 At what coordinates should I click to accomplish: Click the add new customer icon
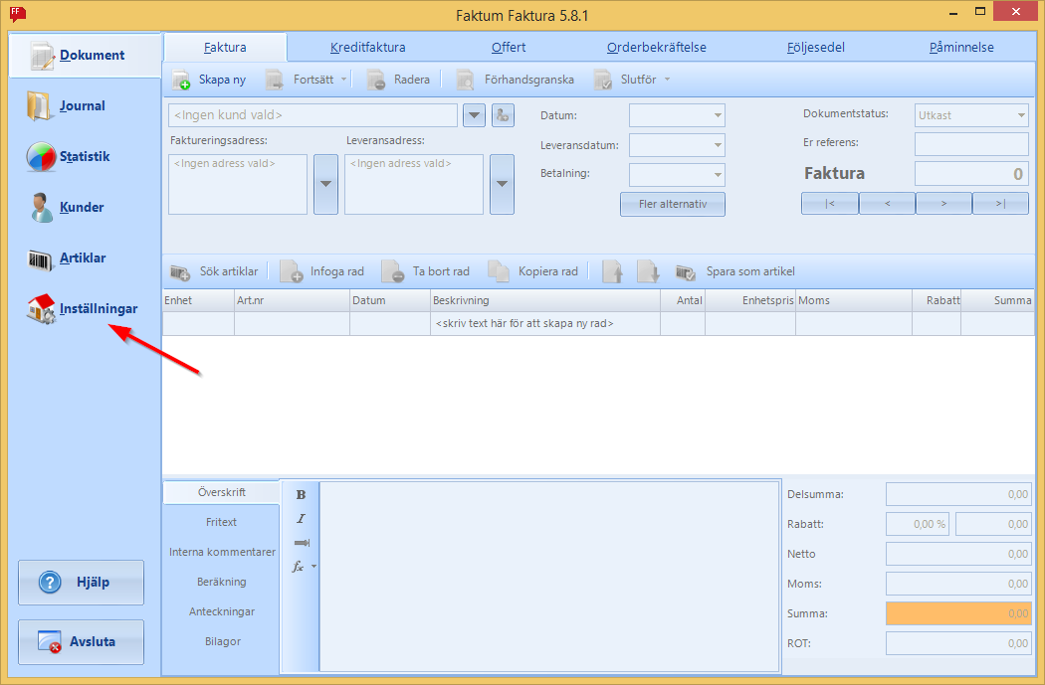coord(504,115)
